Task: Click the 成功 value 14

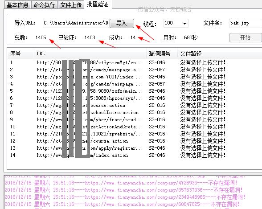Action: click(x=133, y=37)
